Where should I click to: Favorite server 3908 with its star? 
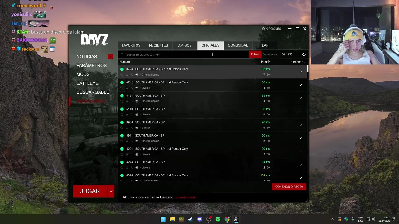[122, 128]
